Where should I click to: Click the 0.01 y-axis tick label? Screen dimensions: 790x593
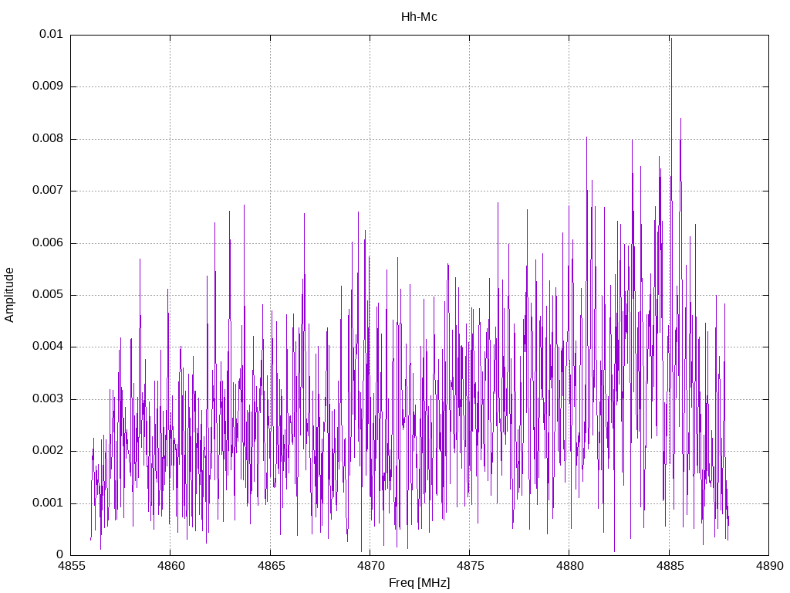(52, 34)
